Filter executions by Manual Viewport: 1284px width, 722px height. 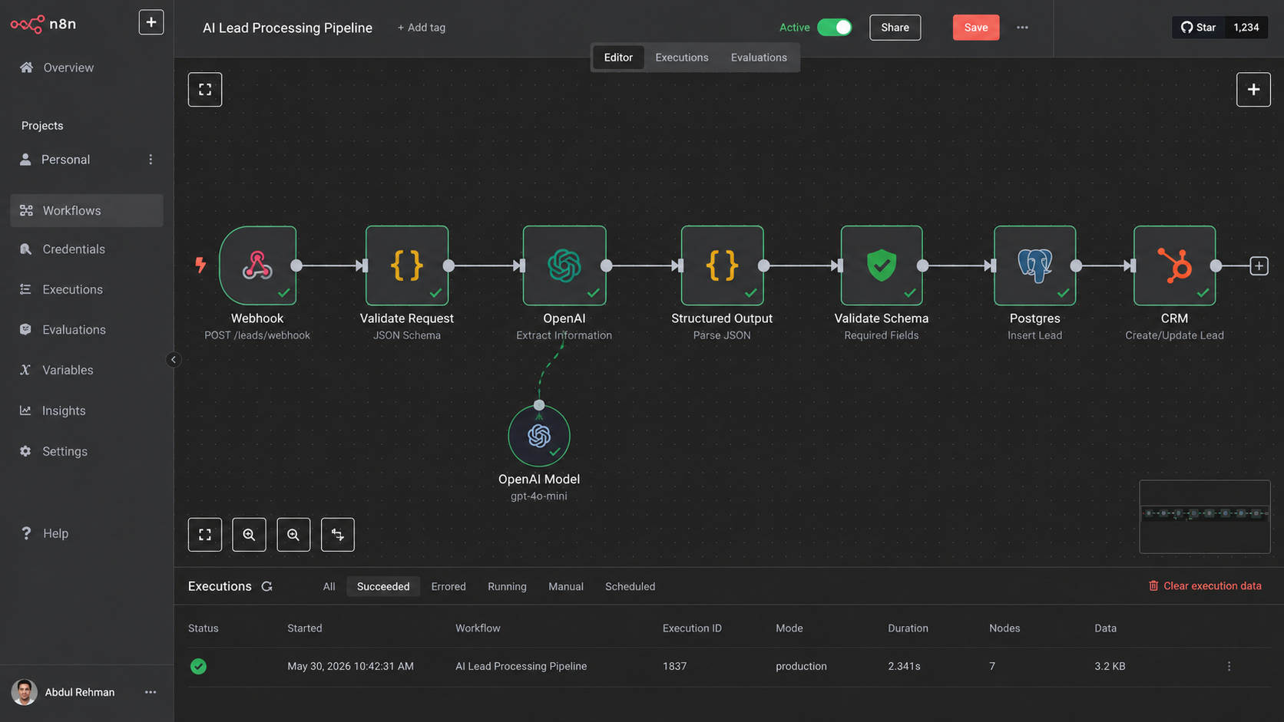point(566,587)
